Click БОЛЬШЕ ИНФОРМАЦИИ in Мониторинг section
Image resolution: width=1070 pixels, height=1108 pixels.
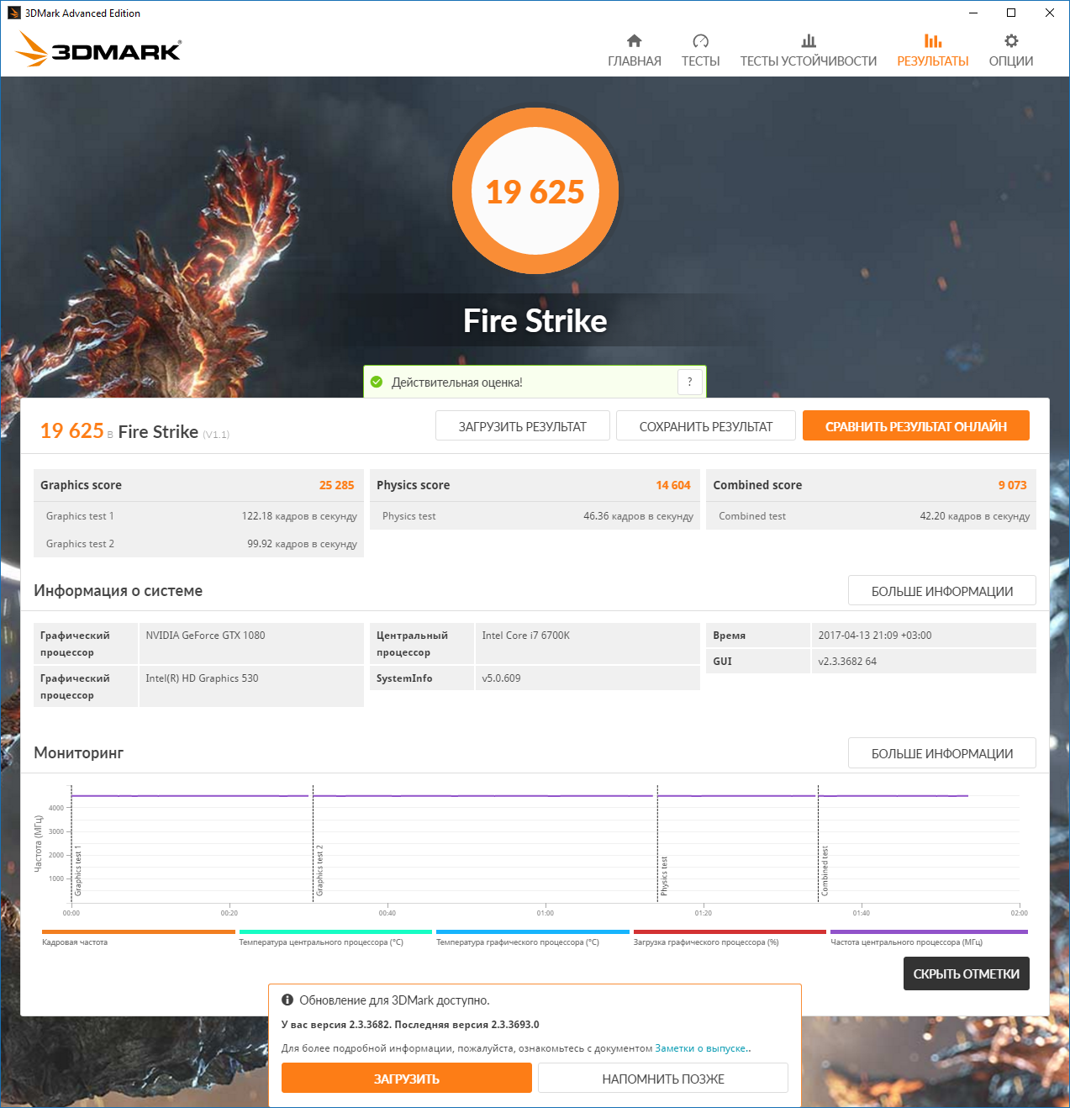coord(942,753)
